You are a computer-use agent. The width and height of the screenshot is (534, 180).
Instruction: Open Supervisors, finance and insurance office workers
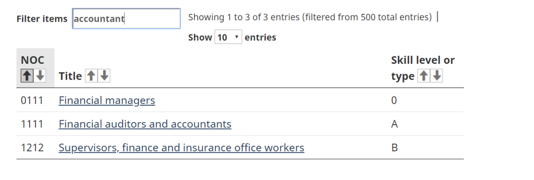pos(181,148)
